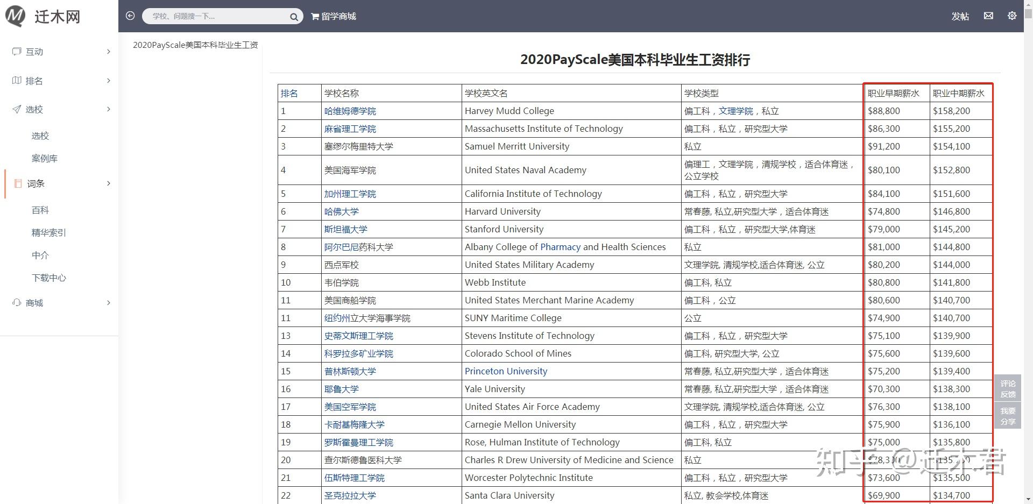
Task: Collapse the 选校 sidebar chevron
Action: (109, 109)
